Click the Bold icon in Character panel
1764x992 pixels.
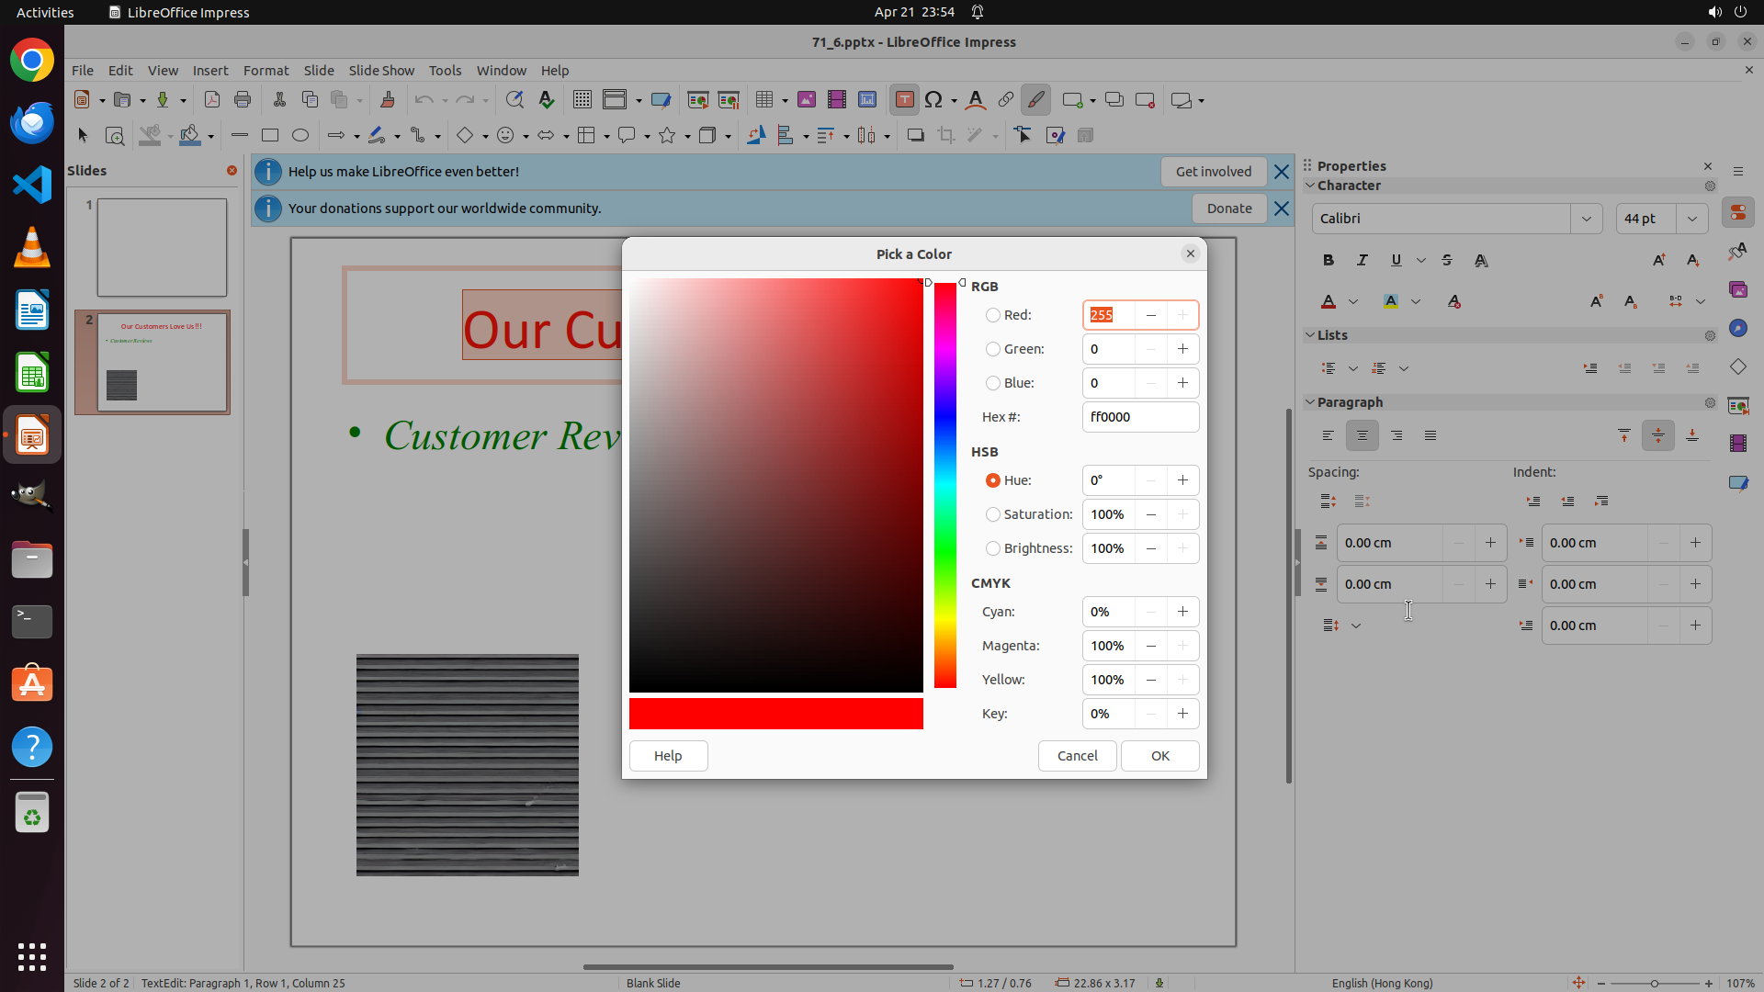click(x=1328, y=260)
